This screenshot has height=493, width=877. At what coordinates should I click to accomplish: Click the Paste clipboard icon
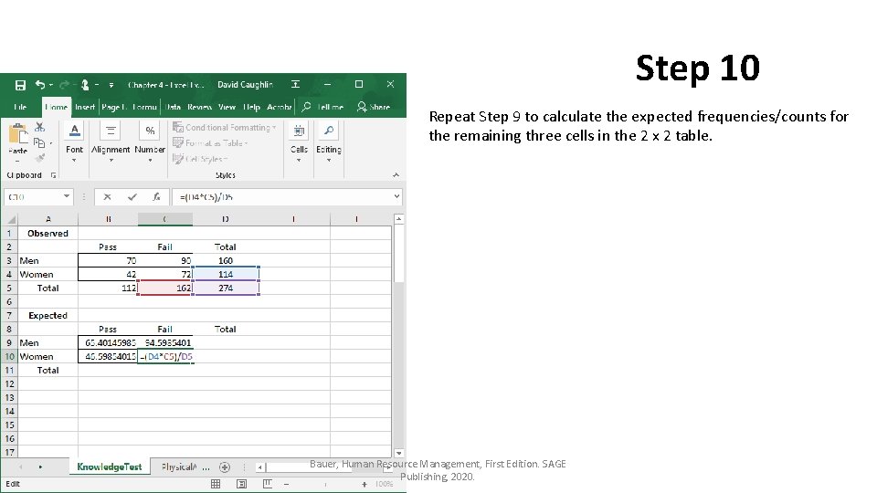(x=18, y=135)
